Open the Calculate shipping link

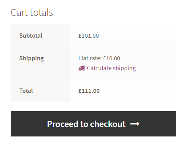click(107, 68)
